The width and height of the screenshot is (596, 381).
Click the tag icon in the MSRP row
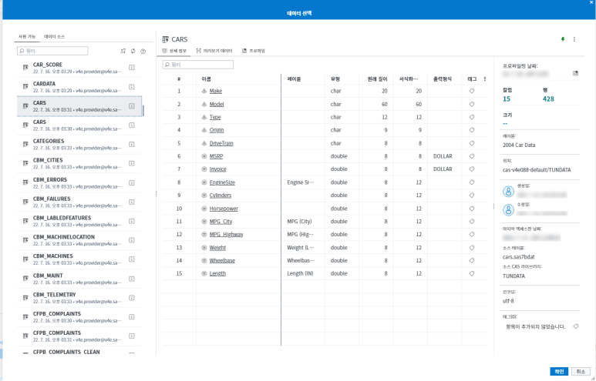coord(472,156)
